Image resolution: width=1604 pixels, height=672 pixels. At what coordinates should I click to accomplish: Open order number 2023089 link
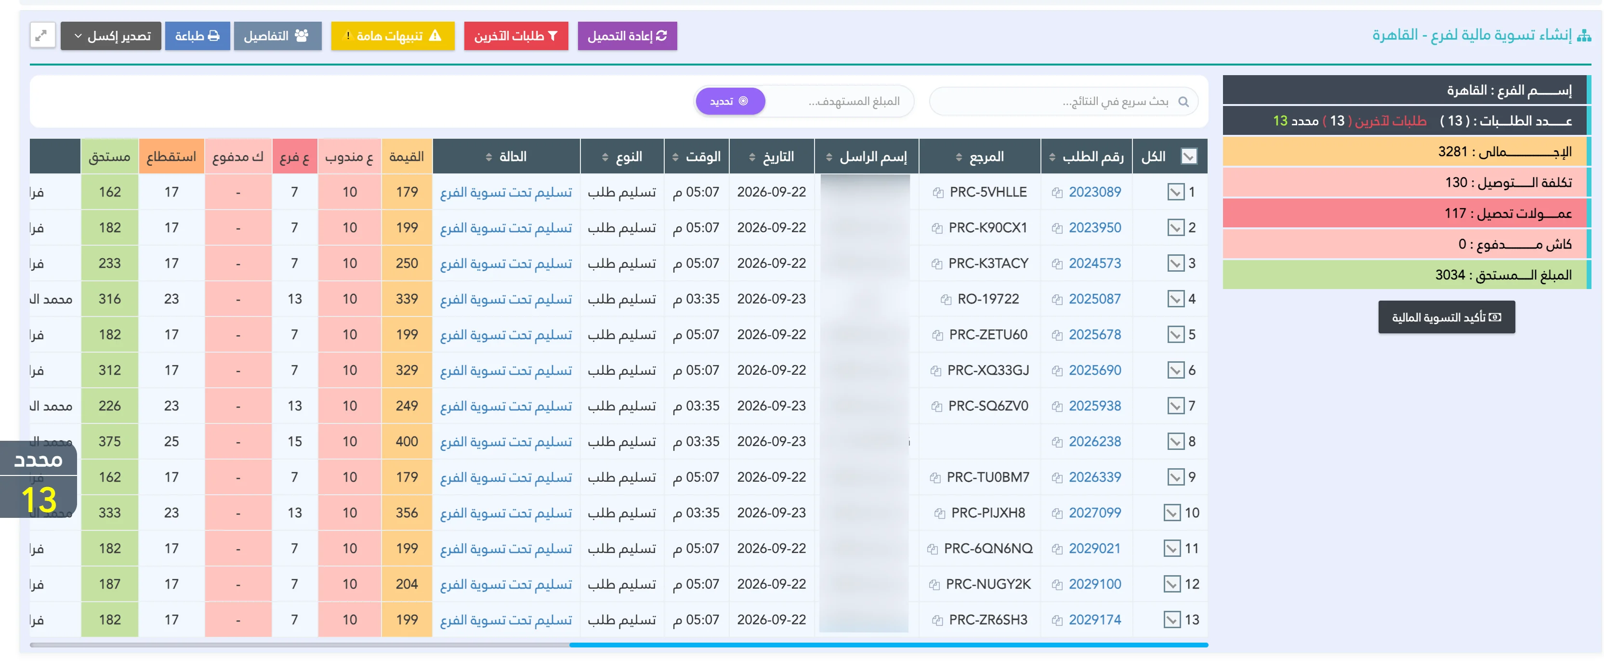click(x=1094, y=192)
